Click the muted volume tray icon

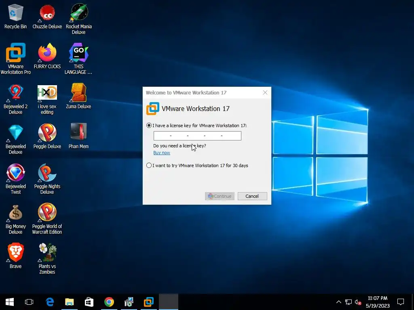point(358,302)
